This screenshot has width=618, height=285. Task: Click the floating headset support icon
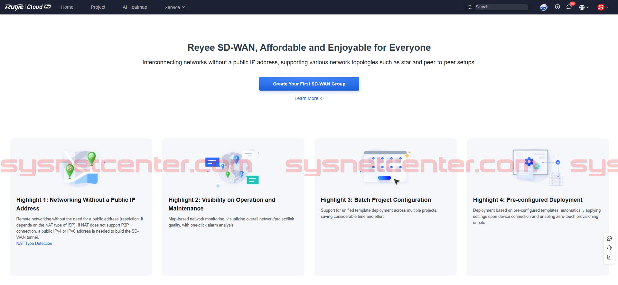pos(609,248)
